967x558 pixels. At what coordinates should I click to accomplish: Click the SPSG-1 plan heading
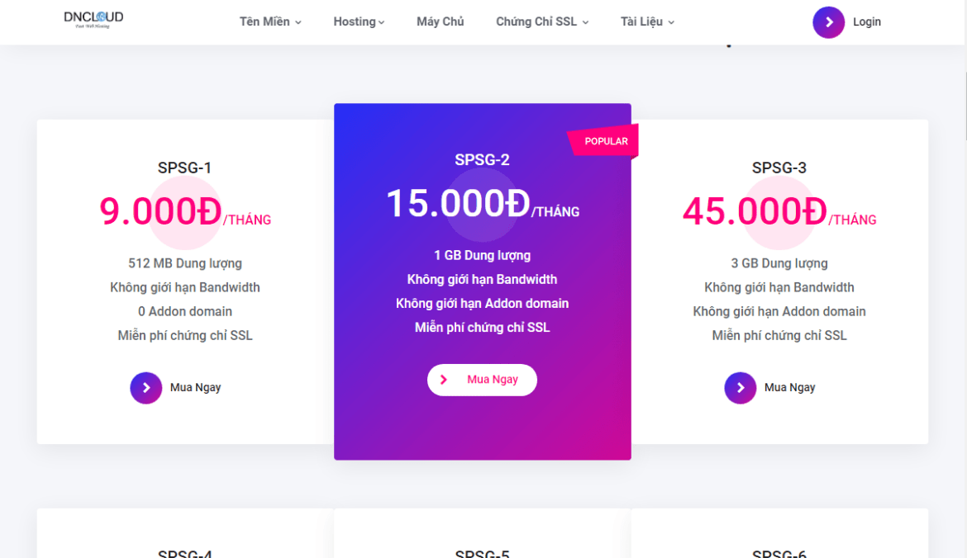[185, 168]
